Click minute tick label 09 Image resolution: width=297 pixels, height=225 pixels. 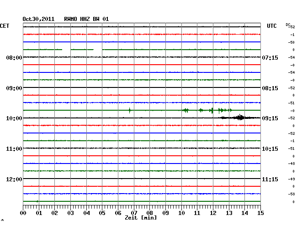pyautogui.click(x=165, y=213)
